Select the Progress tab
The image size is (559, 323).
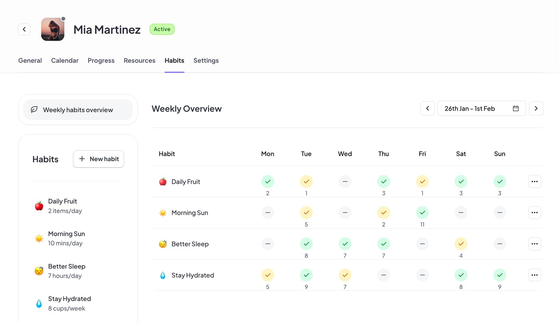coord(101,60)
